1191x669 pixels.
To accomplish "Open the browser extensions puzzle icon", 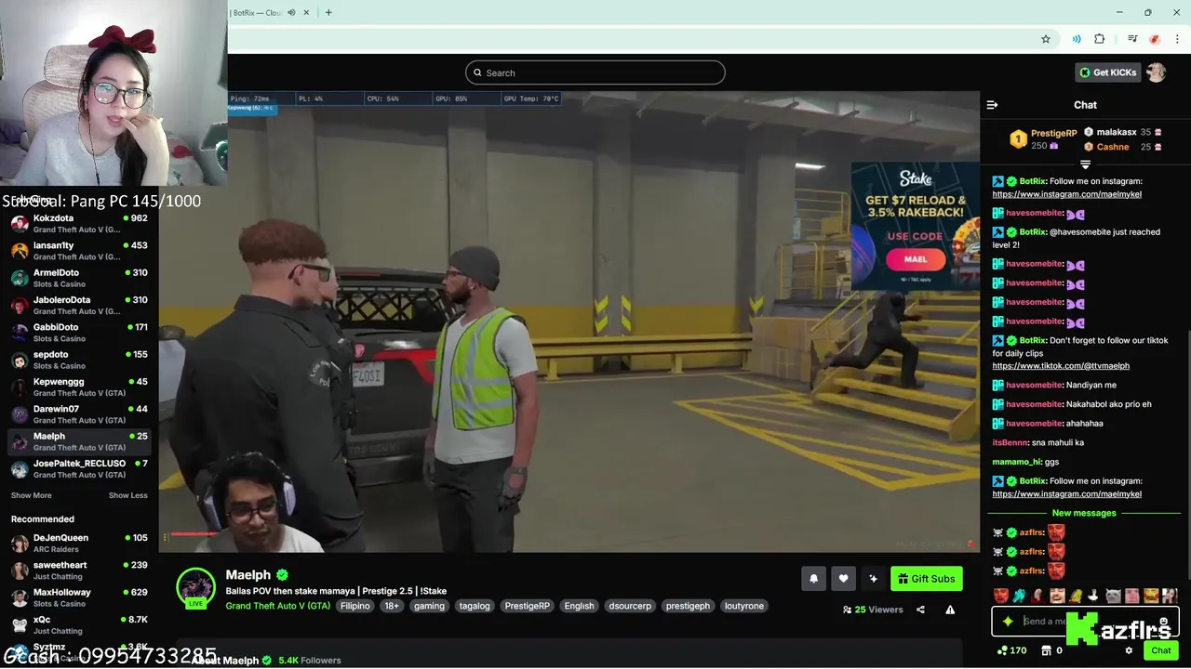I will [1100, 39].
